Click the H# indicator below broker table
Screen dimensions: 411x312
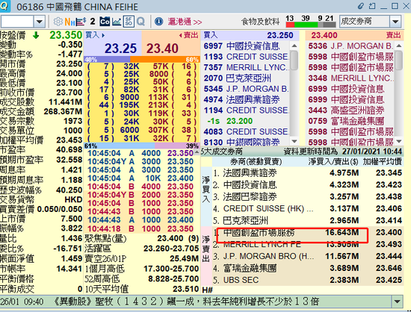207,290
